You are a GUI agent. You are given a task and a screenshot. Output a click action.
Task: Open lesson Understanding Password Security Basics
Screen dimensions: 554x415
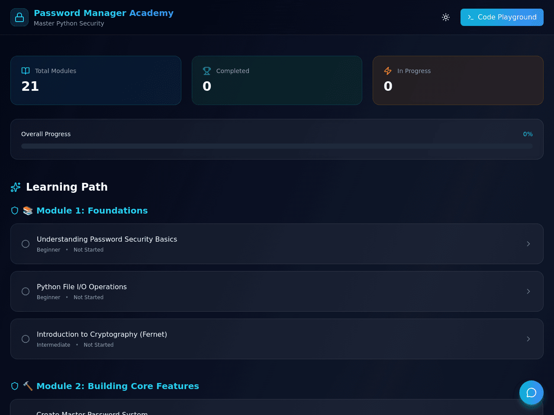pyautogui.click(x=277, y=244)
